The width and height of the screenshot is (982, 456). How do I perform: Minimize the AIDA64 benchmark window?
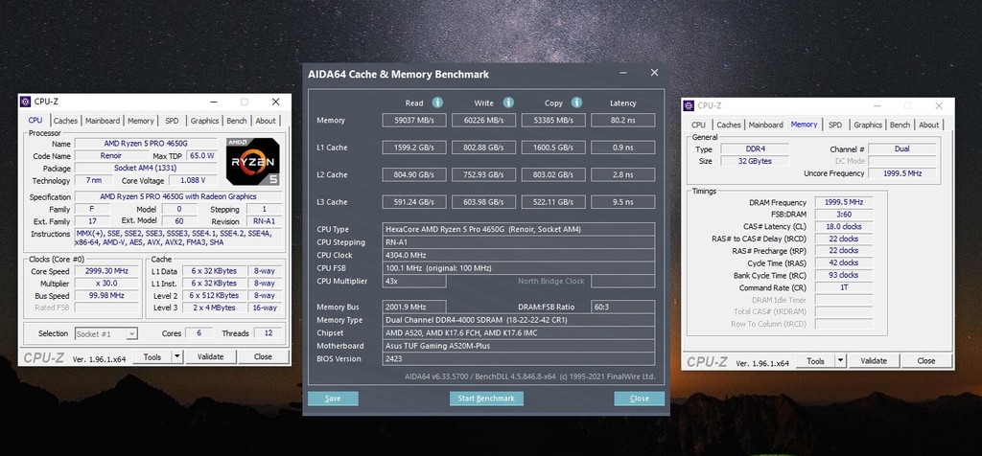623,73
